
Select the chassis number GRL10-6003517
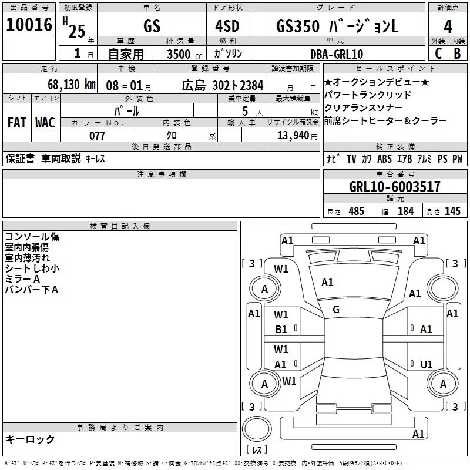395,187
